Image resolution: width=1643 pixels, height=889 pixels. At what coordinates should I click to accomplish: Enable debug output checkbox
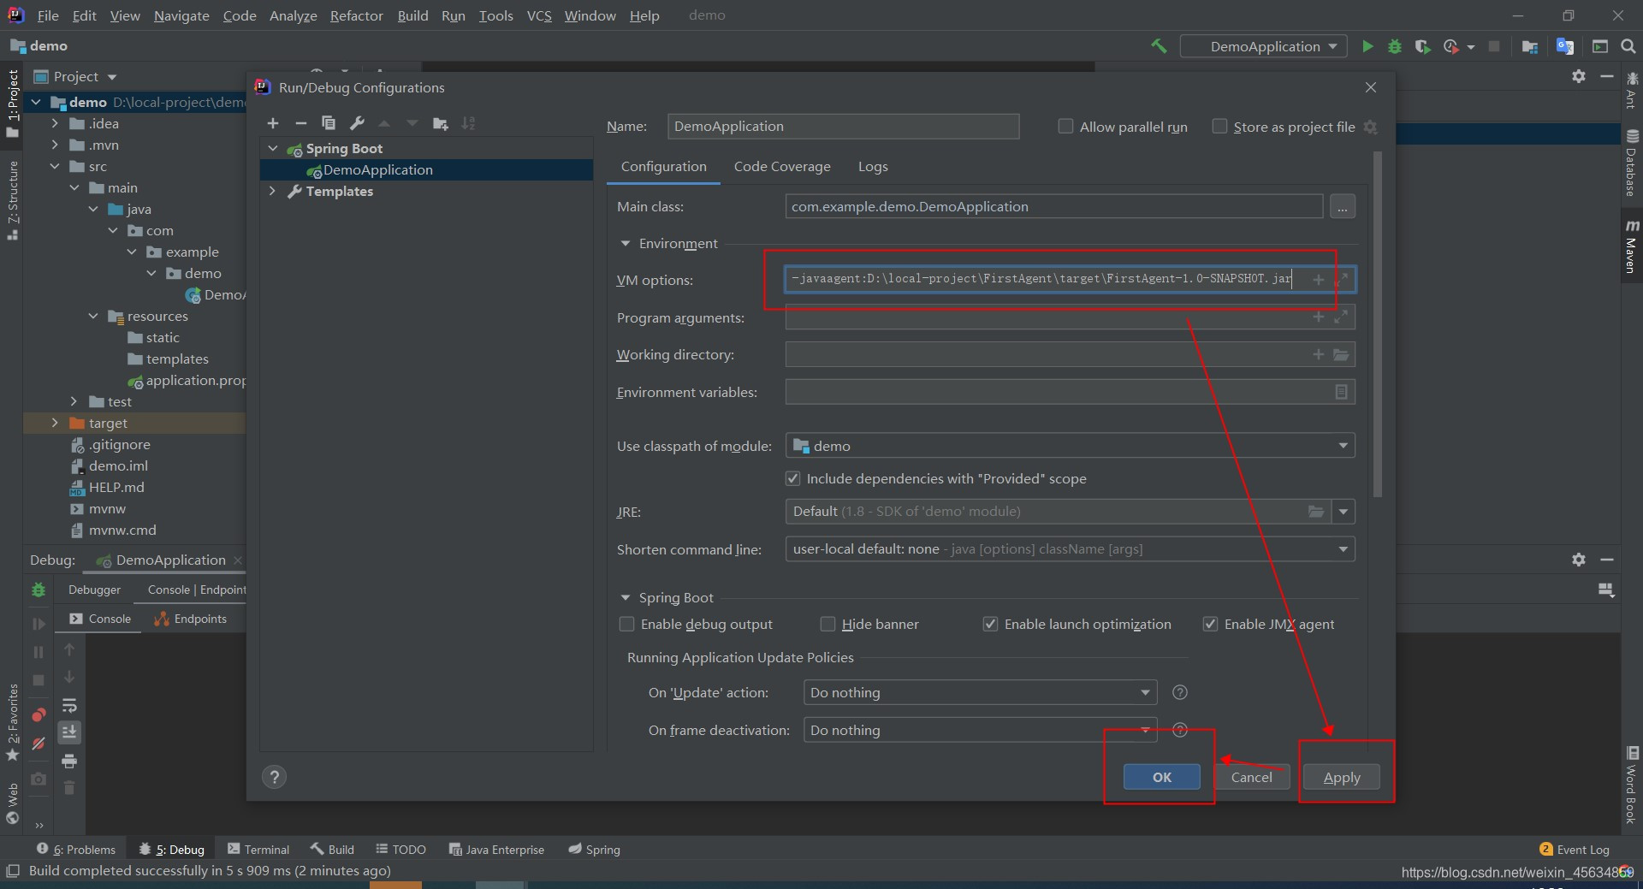(626, 624)
